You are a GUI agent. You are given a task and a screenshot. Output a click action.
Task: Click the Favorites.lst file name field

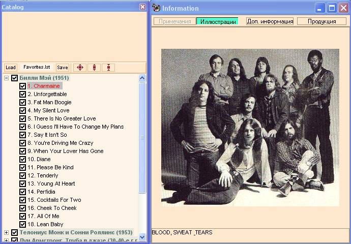[x=37, y=67]
